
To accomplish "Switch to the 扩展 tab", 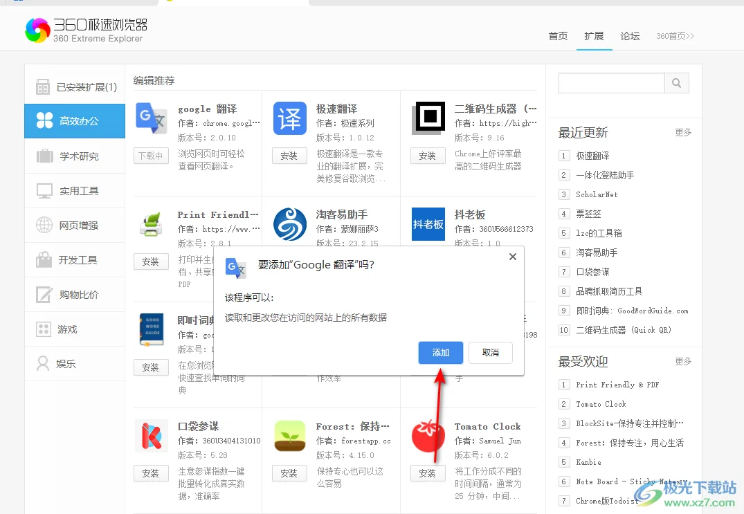I will click(594, 36).
